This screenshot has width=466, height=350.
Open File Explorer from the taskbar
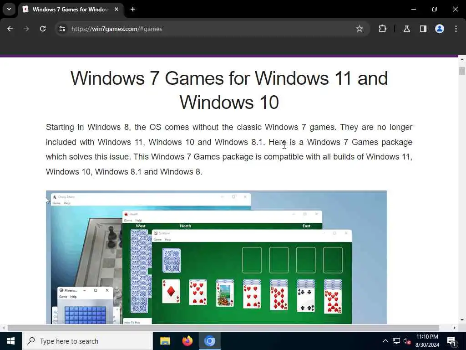(165, 341)
